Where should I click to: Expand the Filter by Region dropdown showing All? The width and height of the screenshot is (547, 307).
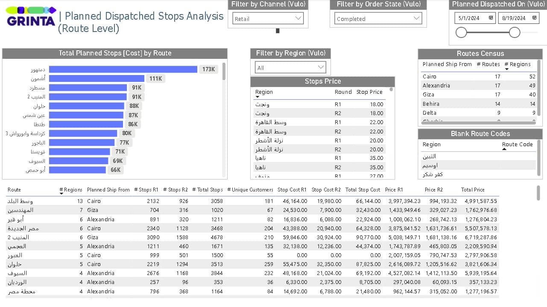click(290, 67)
